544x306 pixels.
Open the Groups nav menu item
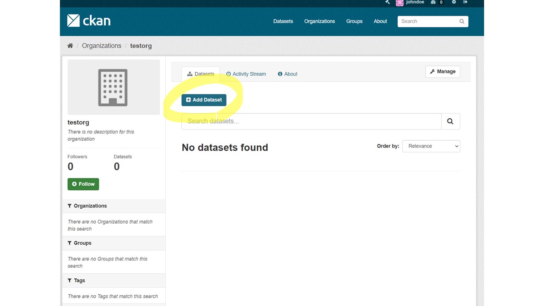click(354, 21)
